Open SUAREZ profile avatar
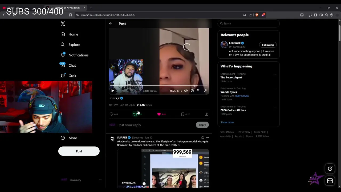The height and width of the screenshot is (192, 341). pos(112,138)
